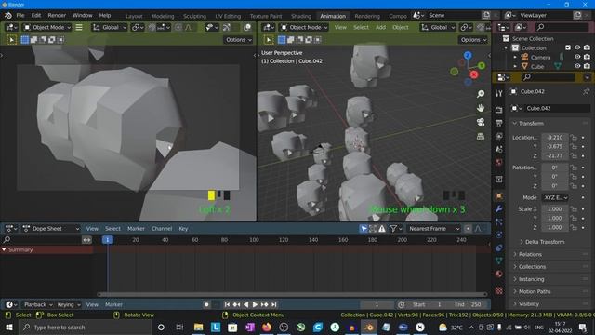595x335 pixels.
Task: Click the pan hand icon in the viewport
Action: [x=481, y=108]
